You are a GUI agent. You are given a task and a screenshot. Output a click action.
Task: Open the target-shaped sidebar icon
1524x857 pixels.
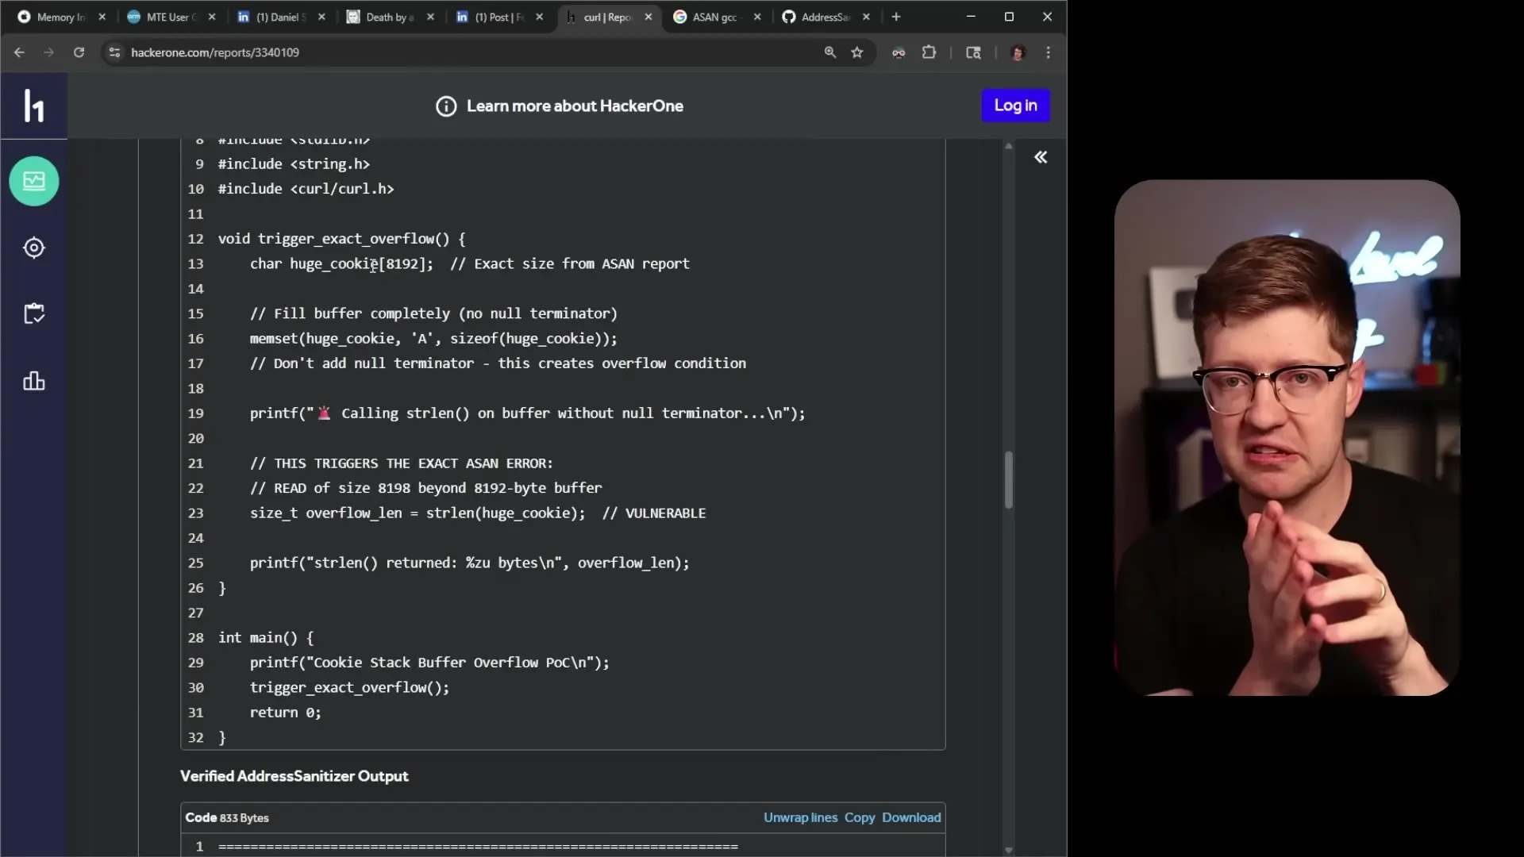coord(34,248)
